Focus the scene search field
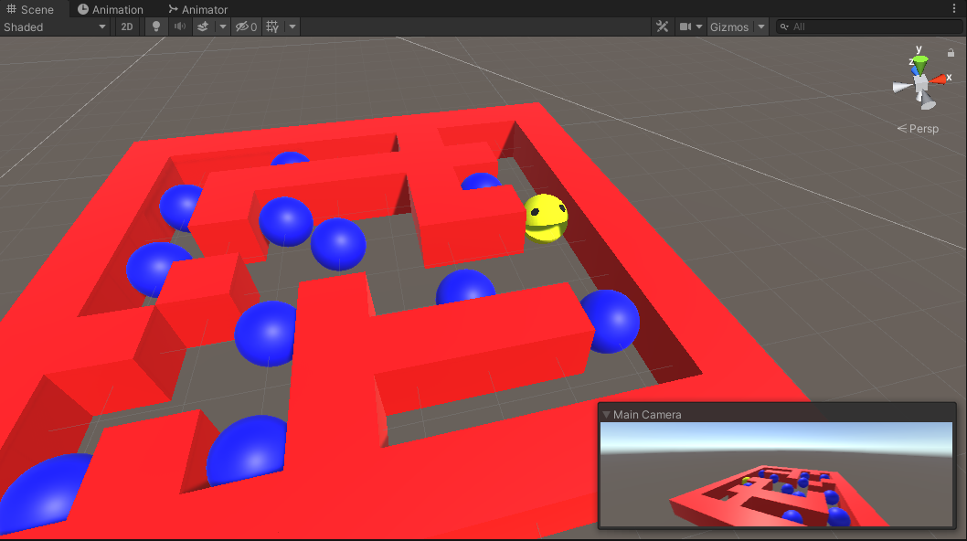The height and width of the screenshot is (541, 967). [869, 27]
